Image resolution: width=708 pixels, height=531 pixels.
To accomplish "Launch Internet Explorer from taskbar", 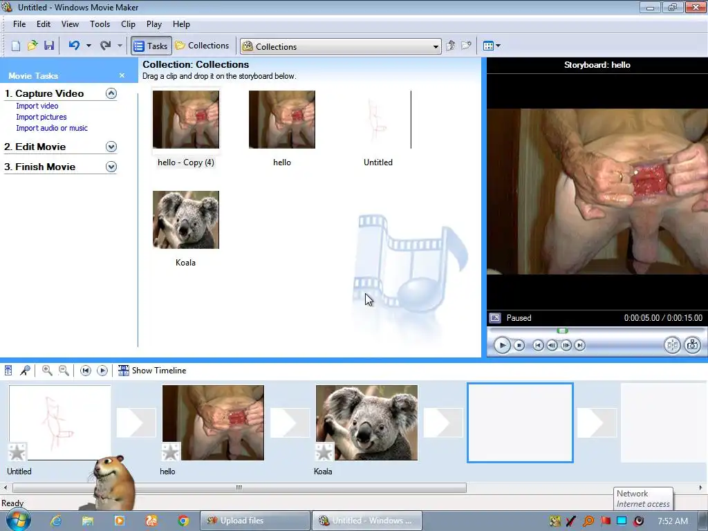I will pos(55,521).
